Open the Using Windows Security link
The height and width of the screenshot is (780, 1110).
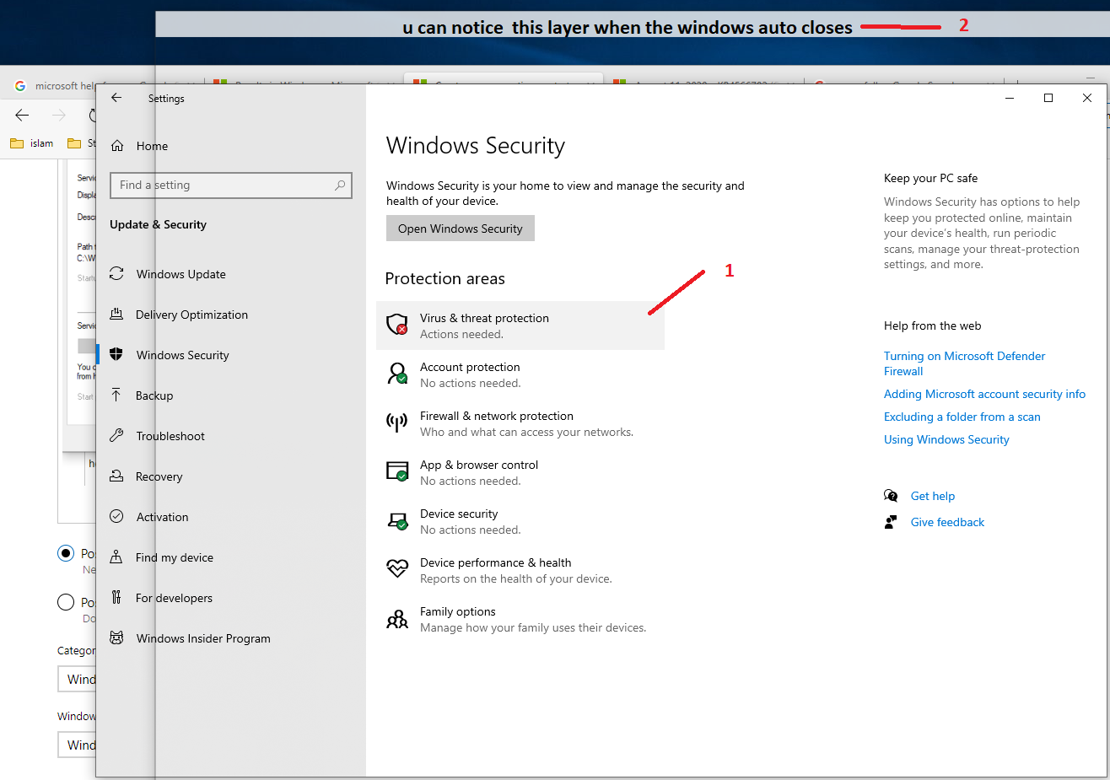(946, 439)
